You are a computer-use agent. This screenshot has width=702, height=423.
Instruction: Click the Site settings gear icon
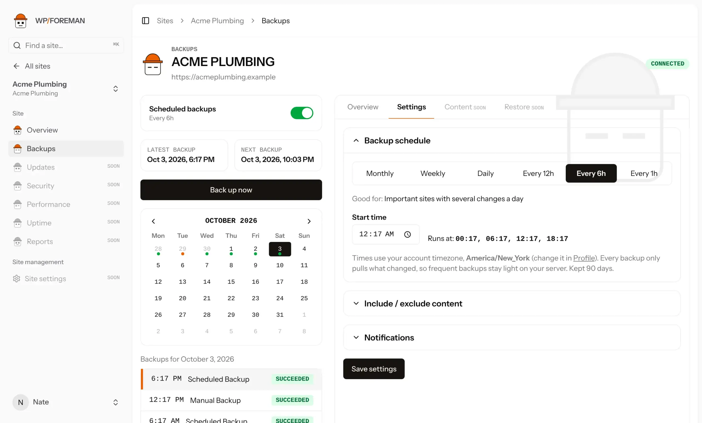coord(16,278)
